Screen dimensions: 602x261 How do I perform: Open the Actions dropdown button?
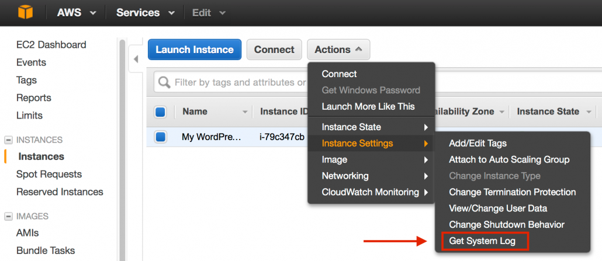tap(338, 50)
